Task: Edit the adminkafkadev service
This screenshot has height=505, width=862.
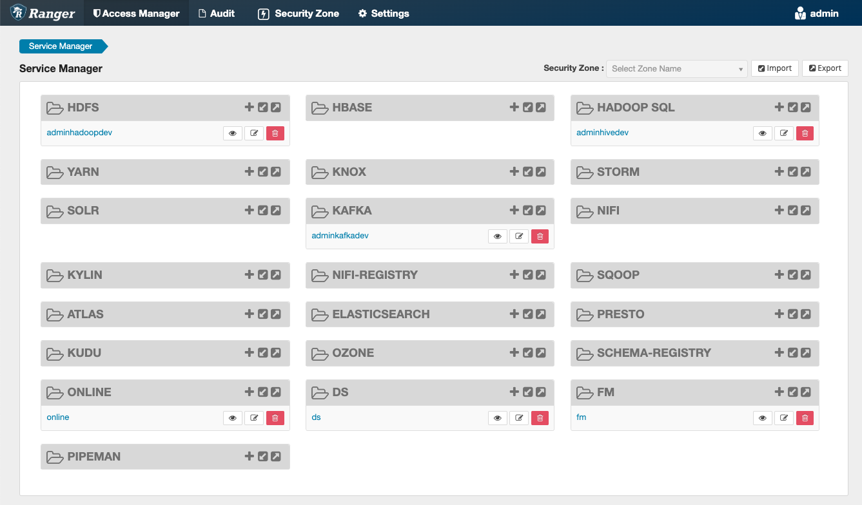Action: pos(519,236)
